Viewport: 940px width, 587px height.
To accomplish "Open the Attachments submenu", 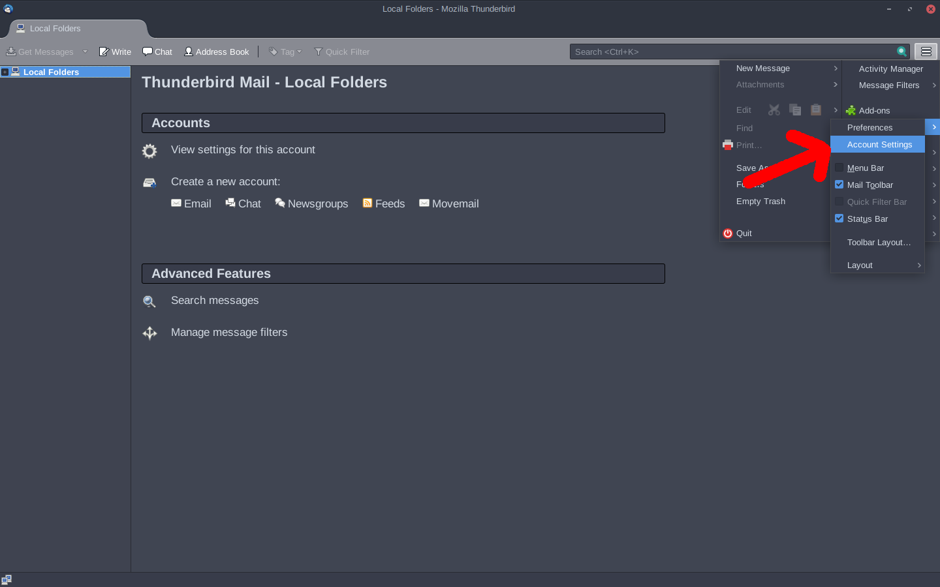I will tap(781, 85).
